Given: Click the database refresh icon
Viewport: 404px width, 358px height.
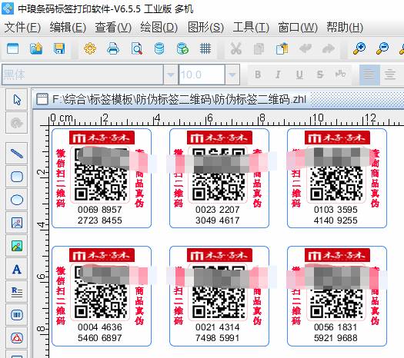Looking at the screenshot, I should [x=182, y=48].
